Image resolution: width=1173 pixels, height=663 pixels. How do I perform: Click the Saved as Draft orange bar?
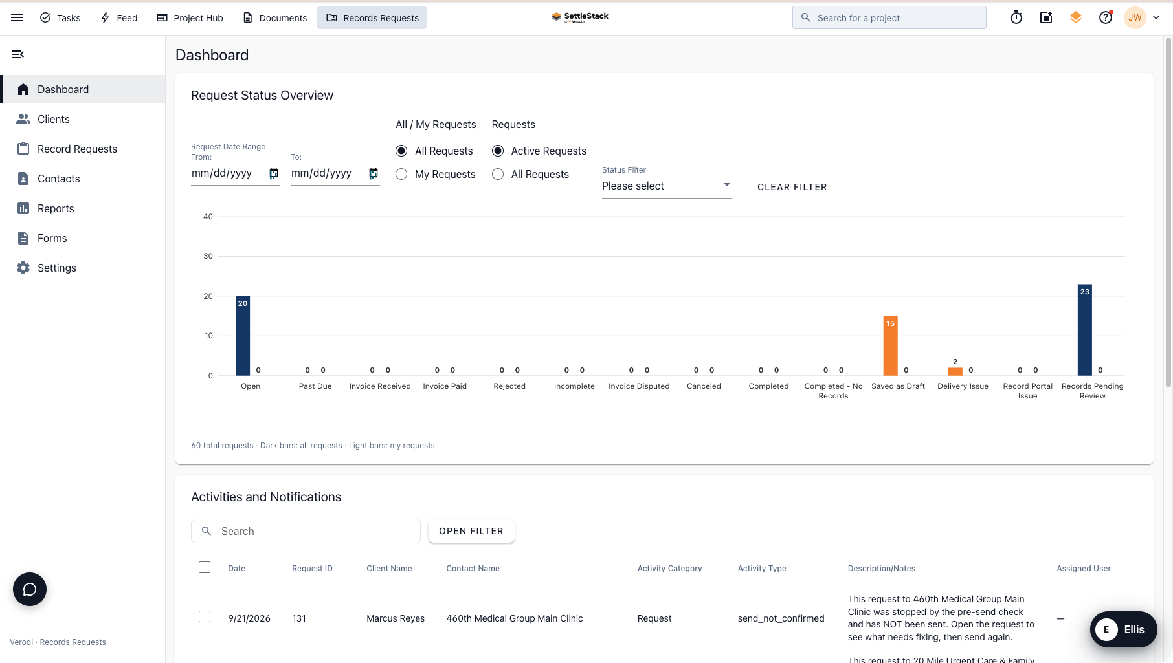point(891,345)
